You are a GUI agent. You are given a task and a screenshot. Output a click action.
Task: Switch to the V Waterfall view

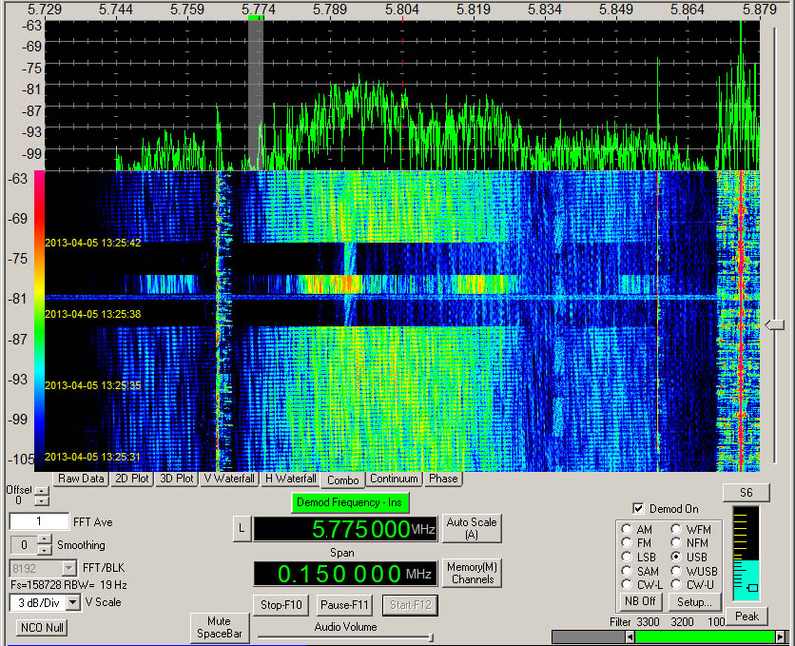coord(229,479)
